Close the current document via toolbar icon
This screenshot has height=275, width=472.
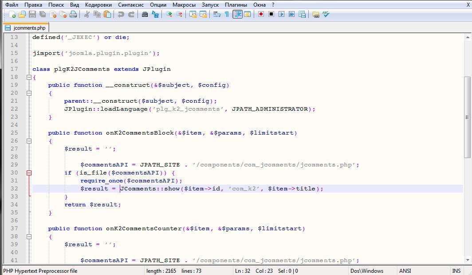(53, 14)
